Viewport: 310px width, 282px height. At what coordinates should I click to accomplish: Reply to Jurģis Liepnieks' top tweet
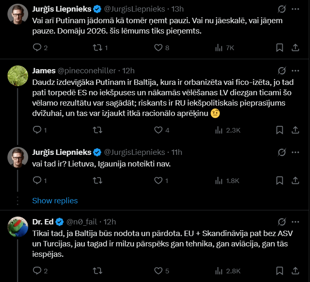37,48
